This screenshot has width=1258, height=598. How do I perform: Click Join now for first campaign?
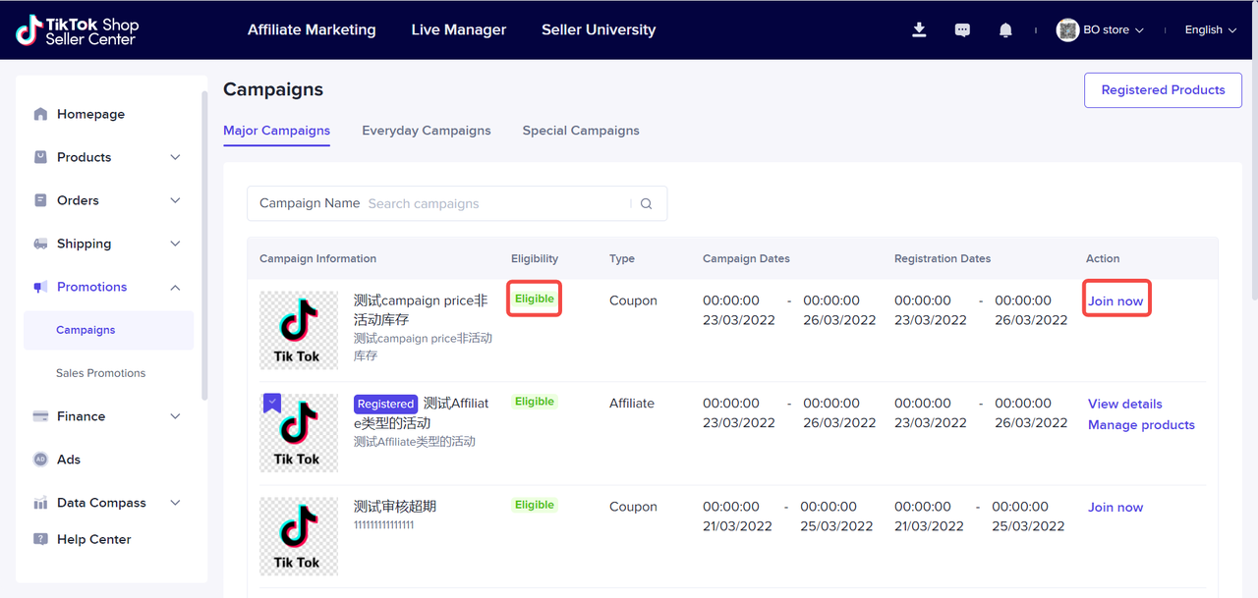pos(1115,301)
